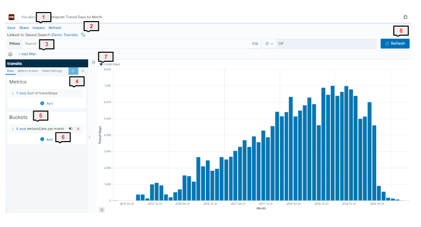The image size is (421, 227).
Task: Open help icon at top right
Action: (x=405, y=17)
